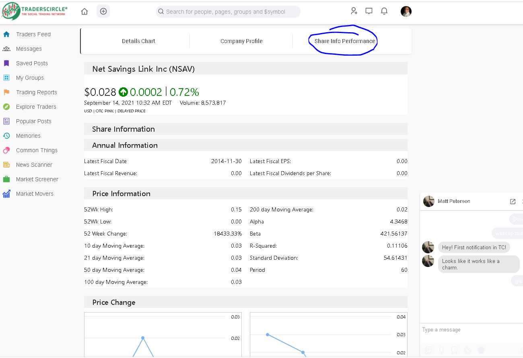Click the Standard Deviation value 54.61431
The width and height of the screenshot is (523, 358).
(395, 258)
